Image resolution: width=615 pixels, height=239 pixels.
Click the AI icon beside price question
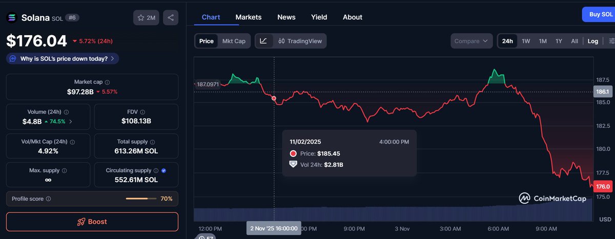[13, 59]
